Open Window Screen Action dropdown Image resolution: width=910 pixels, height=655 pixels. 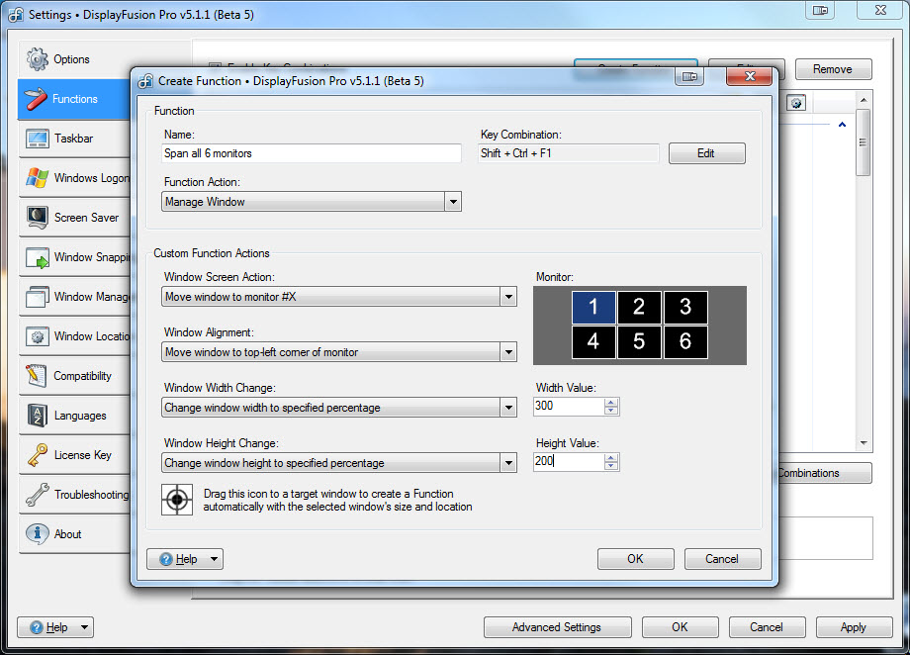click(507, 297)
